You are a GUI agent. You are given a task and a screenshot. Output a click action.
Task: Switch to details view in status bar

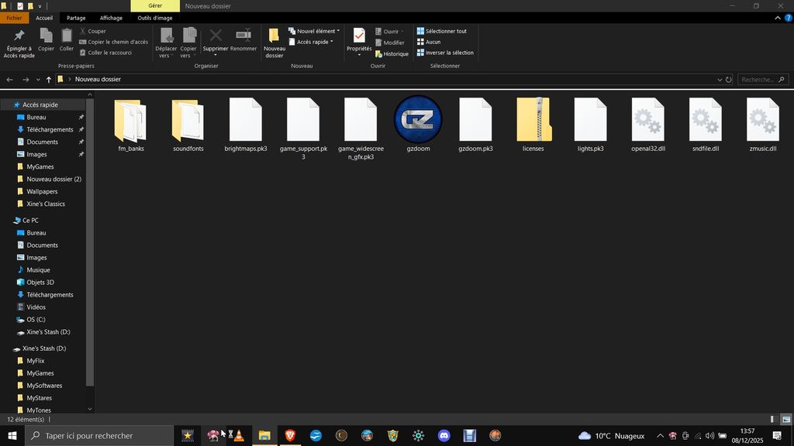(x=774, y=419)
